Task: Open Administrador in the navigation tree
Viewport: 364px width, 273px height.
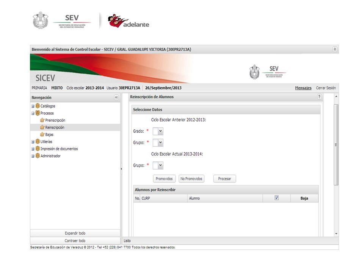Action: (50, 156)
